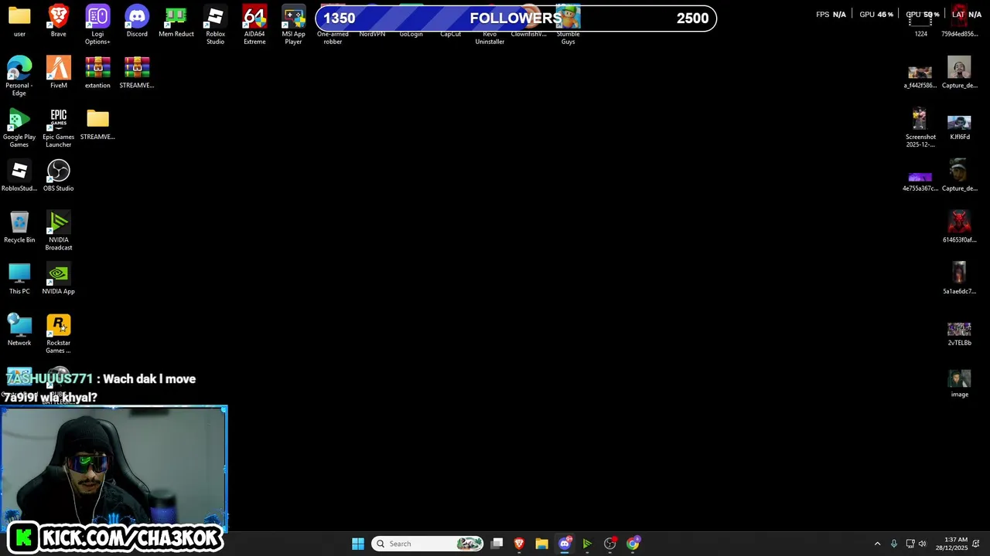Screen dimensions: 990x556
Task: Select the Screenshot 2025-12-... file
Action: (x=920, y=127)
